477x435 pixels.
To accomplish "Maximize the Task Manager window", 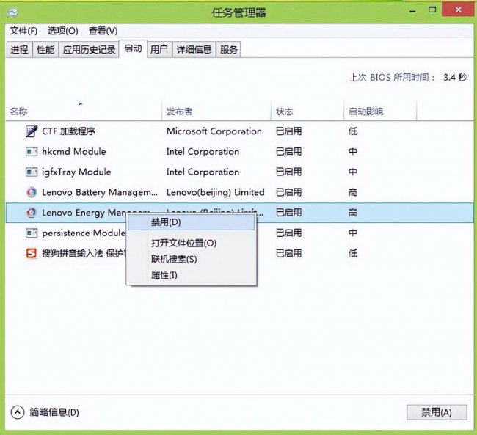I will (x=432, y=10).
